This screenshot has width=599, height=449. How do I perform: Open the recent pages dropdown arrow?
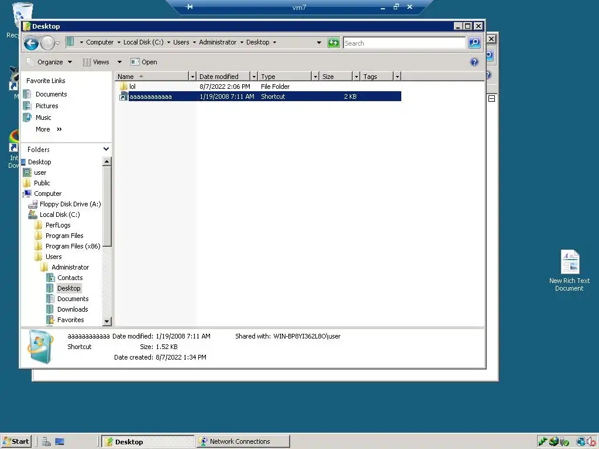[x=58, y=43]
